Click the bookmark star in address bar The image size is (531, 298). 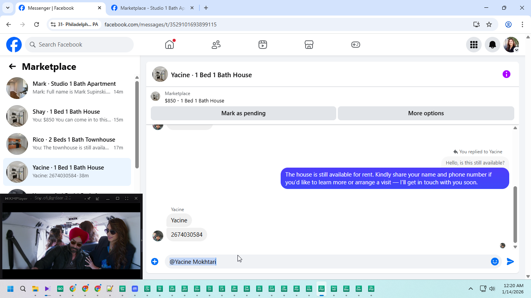click(x=489, y=24)
